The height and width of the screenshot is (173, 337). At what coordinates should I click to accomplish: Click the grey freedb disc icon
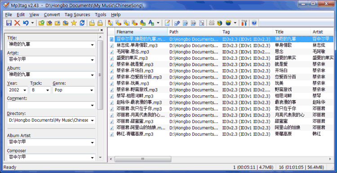click(x=212, y=23)
